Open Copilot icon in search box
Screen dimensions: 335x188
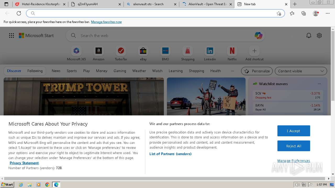pyautogui.click(x=258, y=36)
